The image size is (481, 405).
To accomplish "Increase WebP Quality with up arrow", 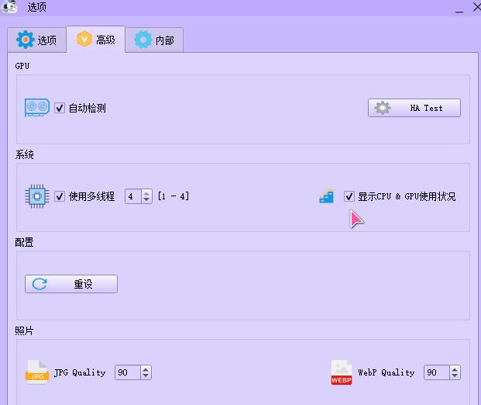I will click(x=455, y=369).
